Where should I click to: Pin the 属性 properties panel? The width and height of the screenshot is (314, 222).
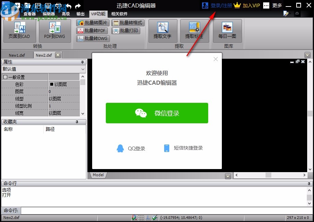(82, 62)
